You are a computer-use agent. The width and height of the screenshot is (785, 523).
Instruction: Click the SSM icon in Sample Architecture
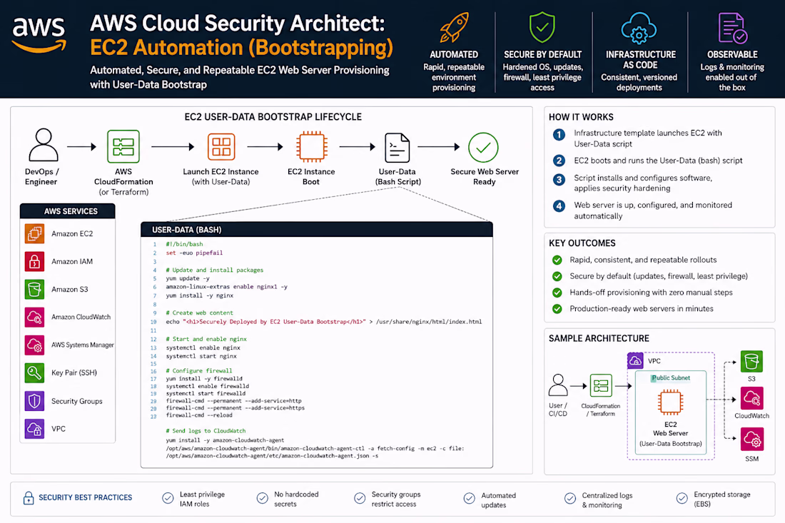[x=752, y=439]
